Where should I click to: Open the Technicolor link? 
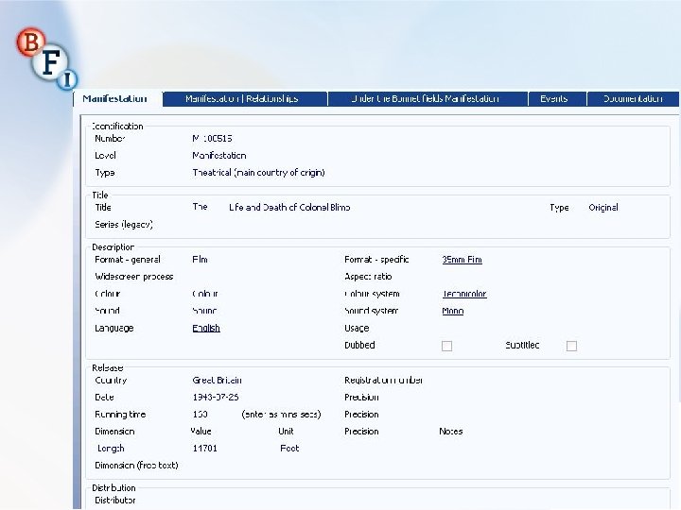pos(464,294)
